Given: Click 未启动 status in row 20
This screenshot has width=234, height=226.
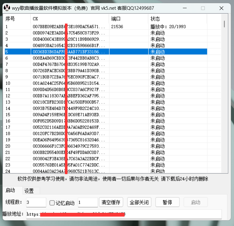Looking at the screenshot, I should coord(157,146).
